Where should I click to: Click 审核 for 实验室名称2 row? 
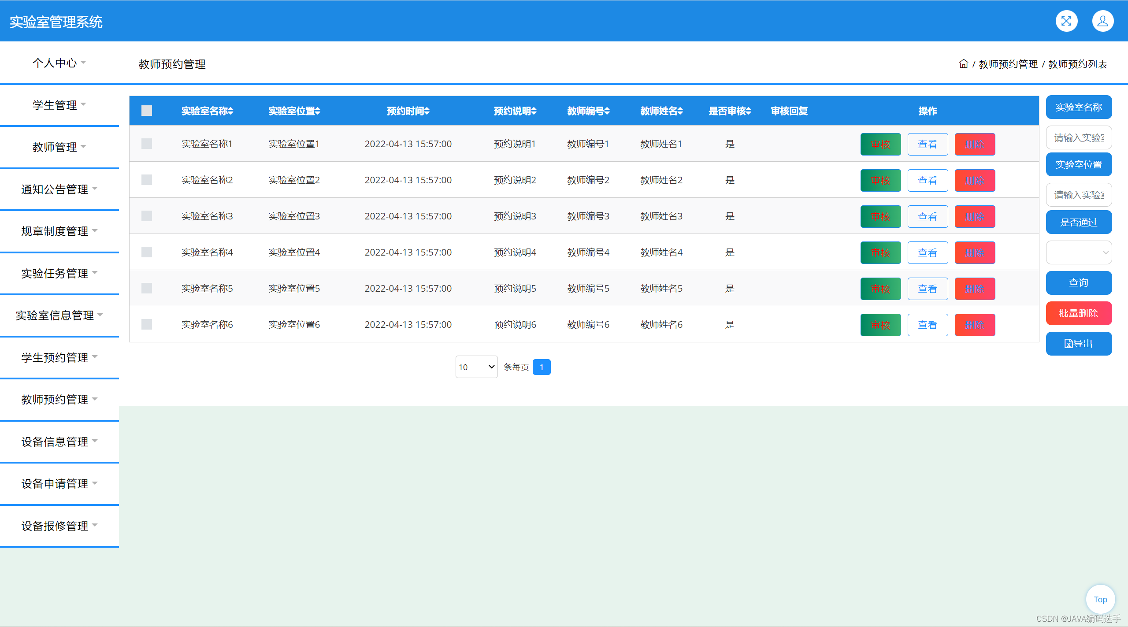click(880, 180)
